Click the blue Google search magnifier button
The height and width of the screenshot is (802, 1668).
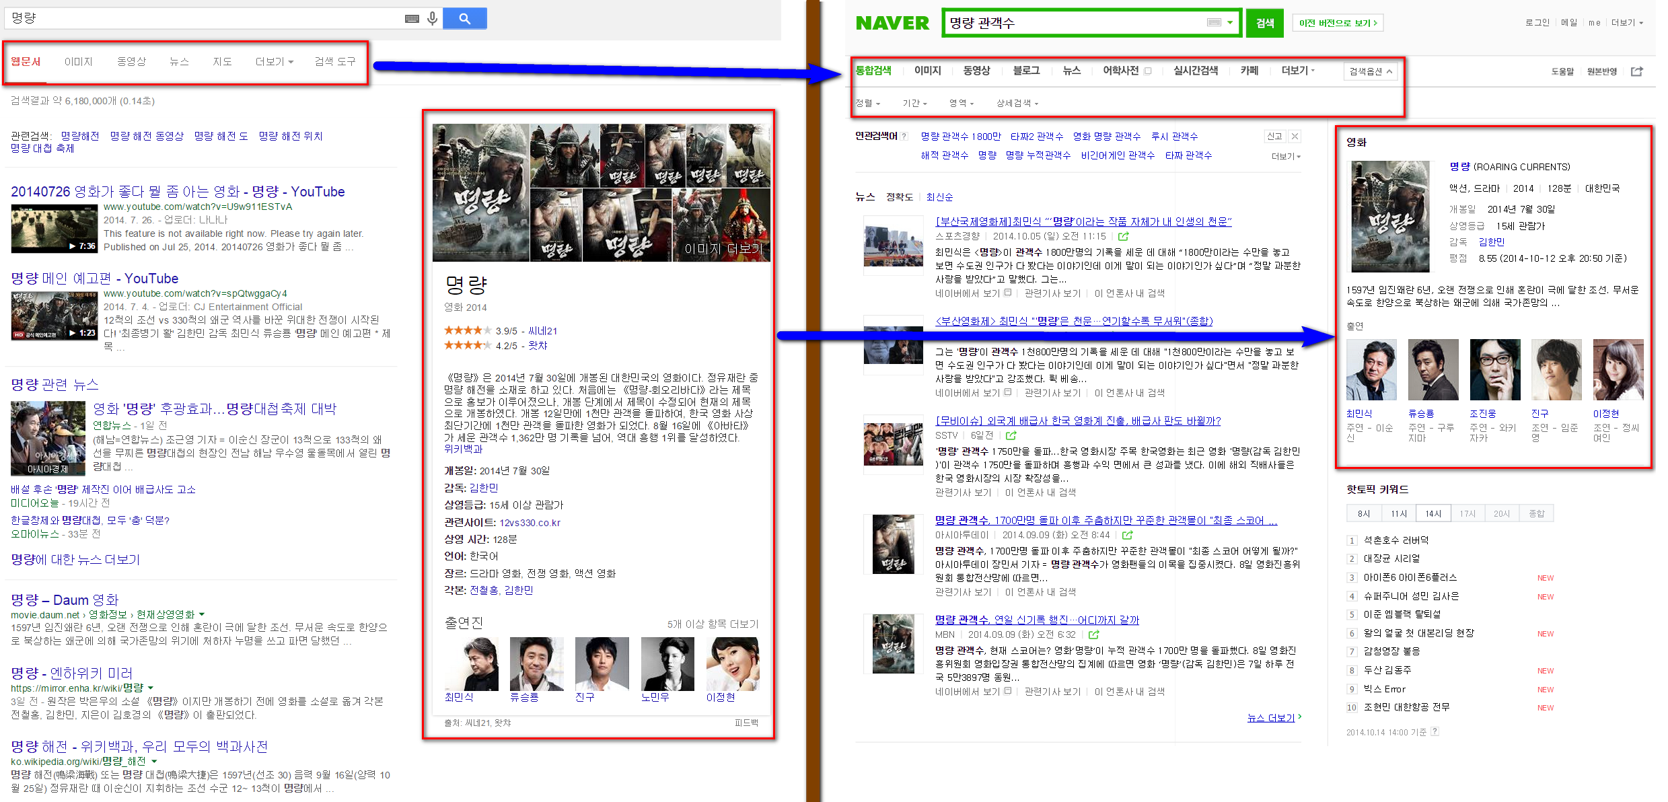465,18
